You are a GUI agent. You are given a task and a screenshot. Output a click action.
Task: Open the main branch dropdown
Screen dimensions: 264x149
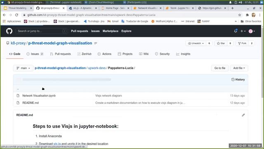point(23,68)
